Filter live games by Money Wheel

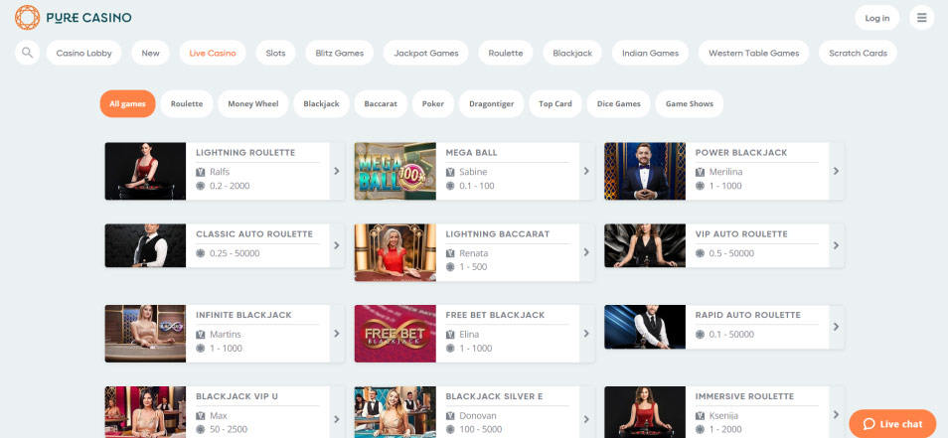click(x=253, y=103)
